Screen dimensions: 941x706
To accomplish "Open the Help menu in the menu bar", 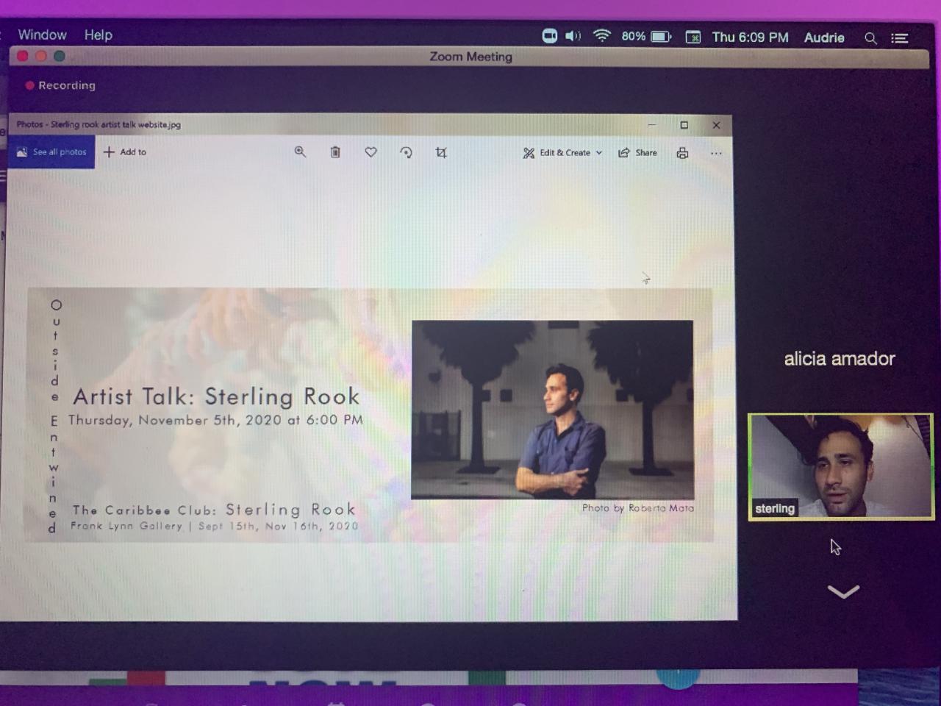I will [98, 35].
